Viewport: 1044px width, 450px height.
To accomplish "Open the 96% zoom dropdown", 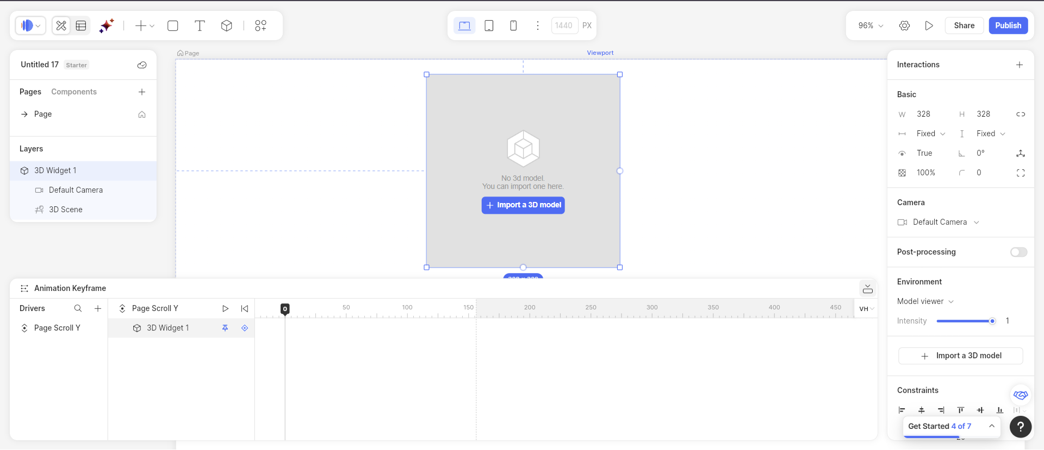I will 871,26.
